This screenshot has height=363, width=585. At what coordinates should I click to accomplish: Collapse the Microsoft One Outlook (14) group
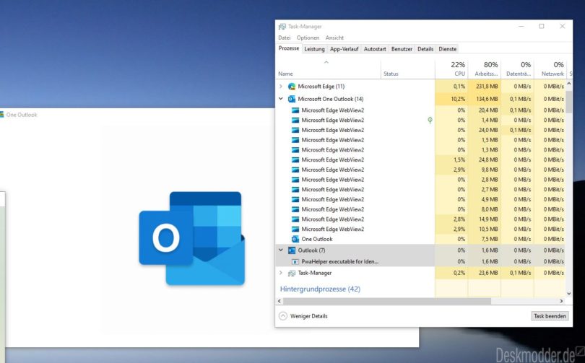(x=281, y=99)
